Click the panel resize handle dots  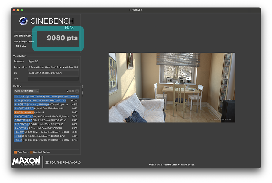click(82, 91)
